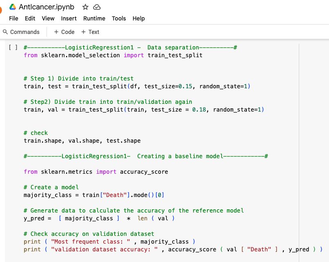Open the Help menu
Viewport: 329px width, 262px height.
(138, 18)
